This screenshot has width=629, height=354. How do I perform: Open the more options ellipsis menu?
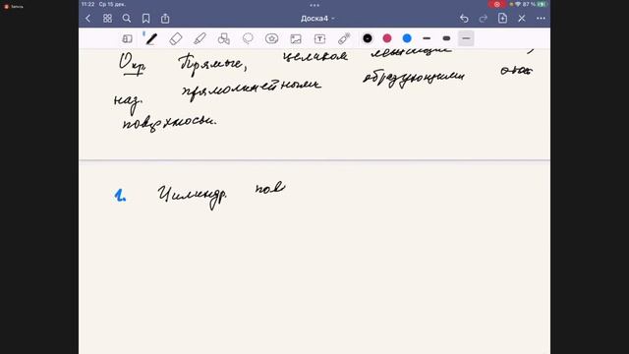pyautogui.click(x=541, y=19)
